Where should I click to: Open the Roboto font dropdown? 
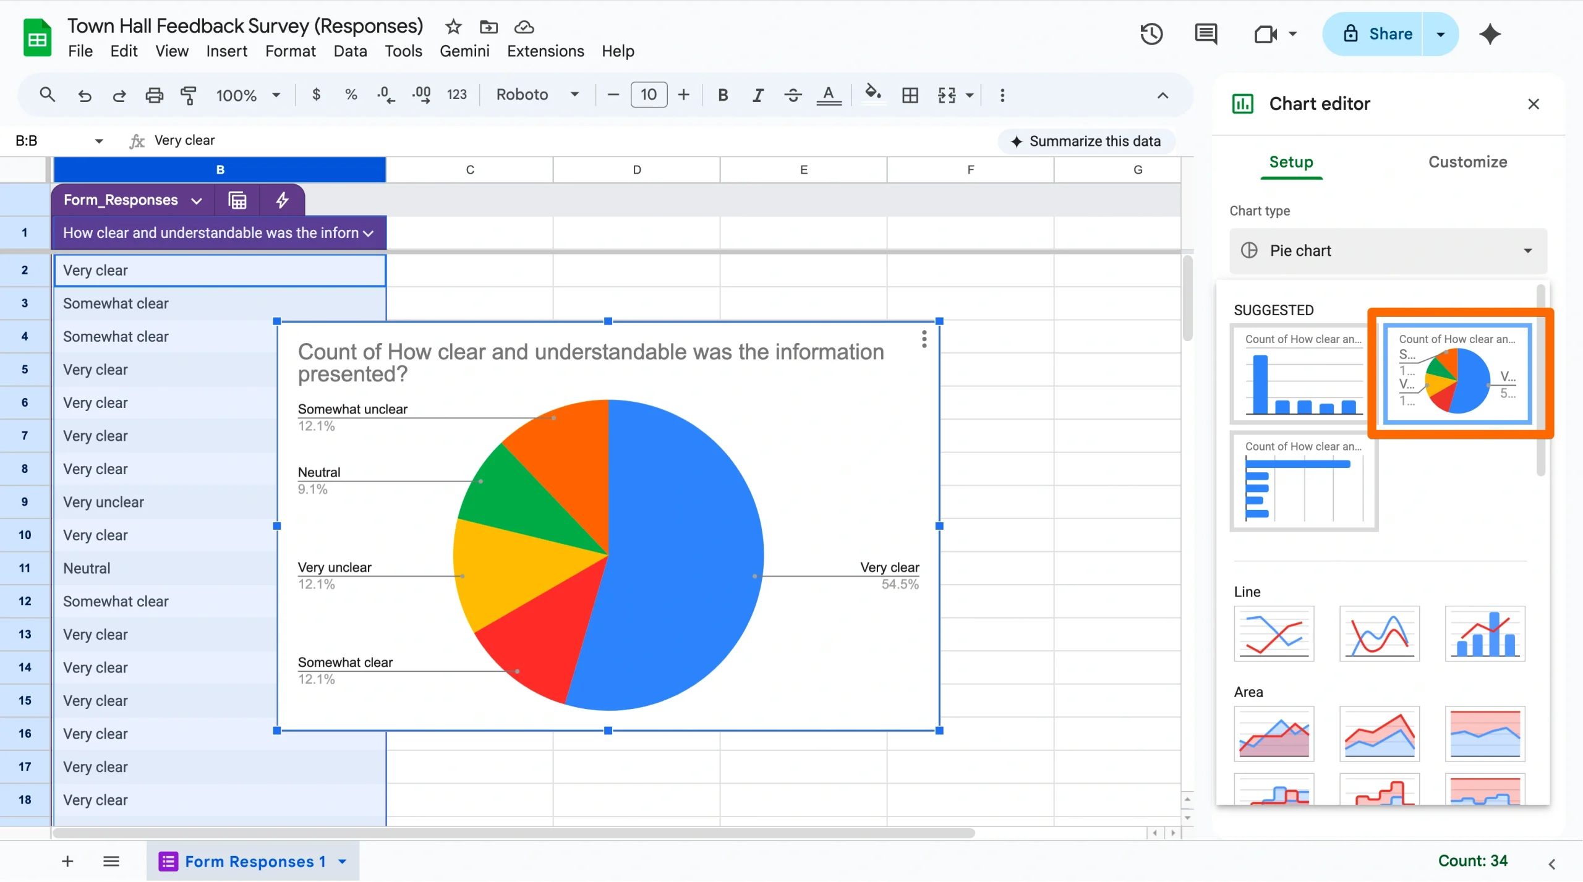(537, 95)
